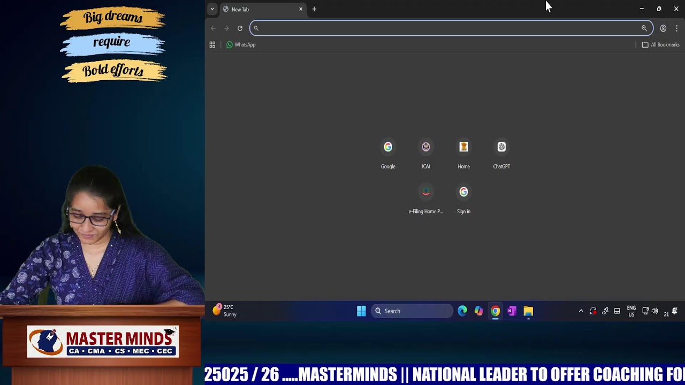Open the Windows Start menu
The image size is (685, 385).
pos(361,311)
